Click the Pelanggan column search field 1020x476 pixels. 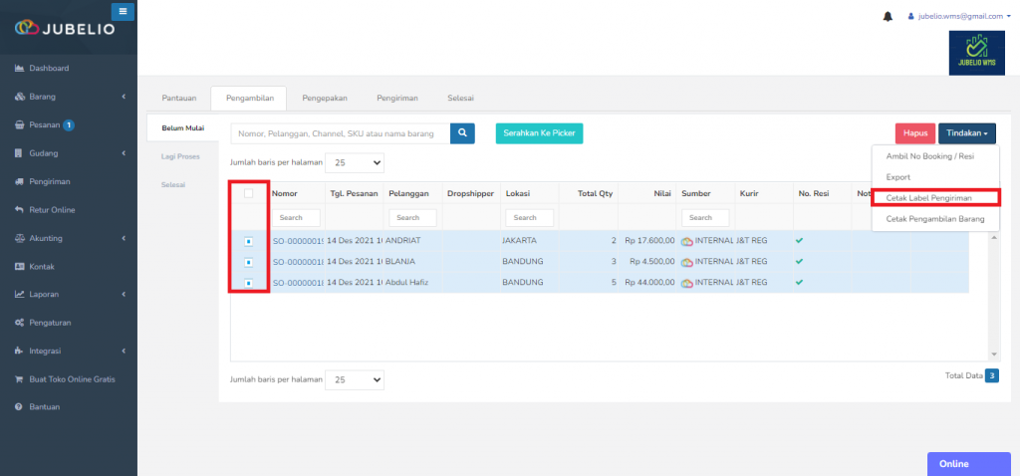[x=412, y=218]
